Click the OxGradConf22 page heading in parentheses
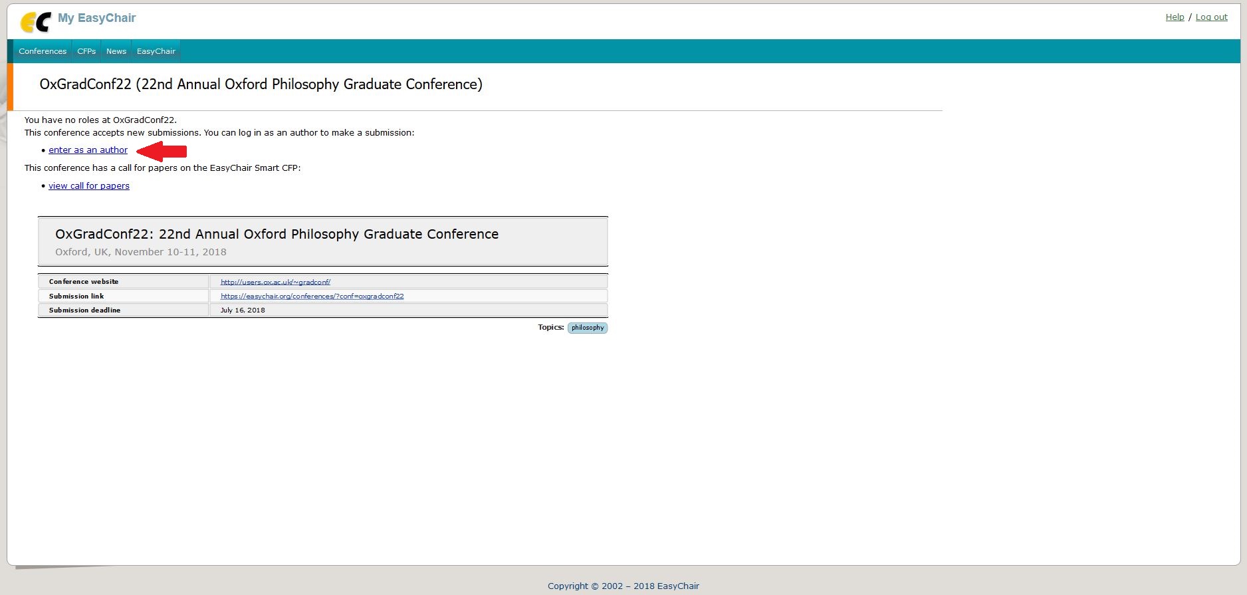 (x=261, y=84)
